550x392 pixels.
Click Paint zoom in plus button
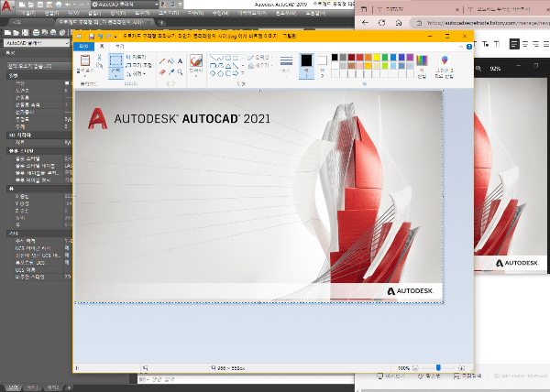coord(462,368)
